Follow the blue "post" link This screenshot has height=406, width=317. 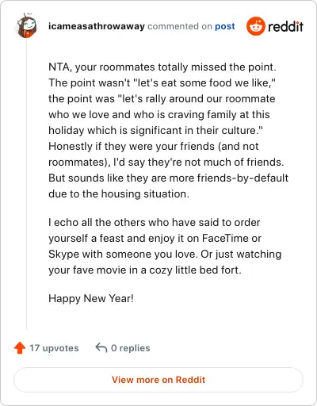(x=225, y=26)
